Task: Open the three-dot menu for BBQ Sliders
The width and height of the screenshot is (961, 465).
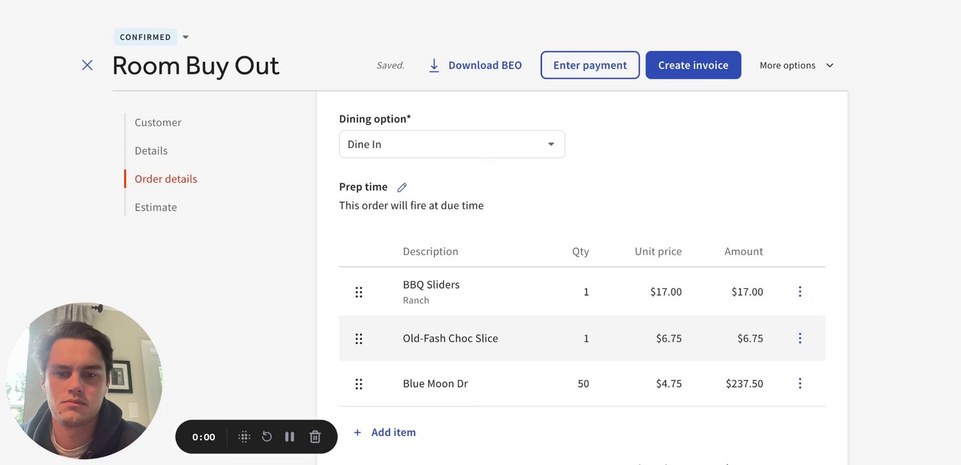Action: point(800,292)
